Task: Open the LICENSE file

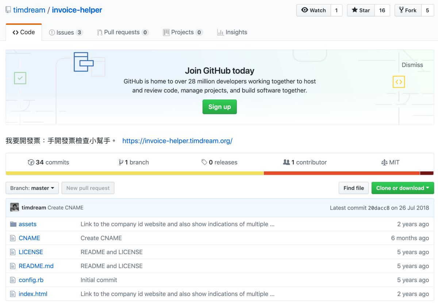Action: tap(31, 252)
